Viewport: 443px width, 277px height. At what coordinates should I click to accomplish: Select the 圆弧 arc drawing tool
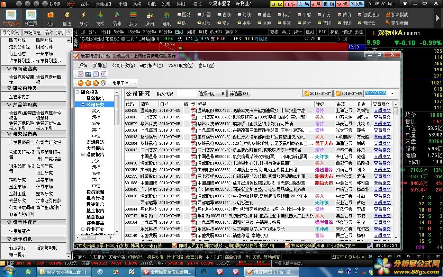click(183, 15)
